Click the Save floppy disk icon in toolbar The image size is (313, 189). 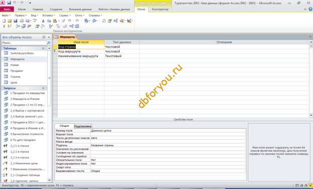click(16, 21)
